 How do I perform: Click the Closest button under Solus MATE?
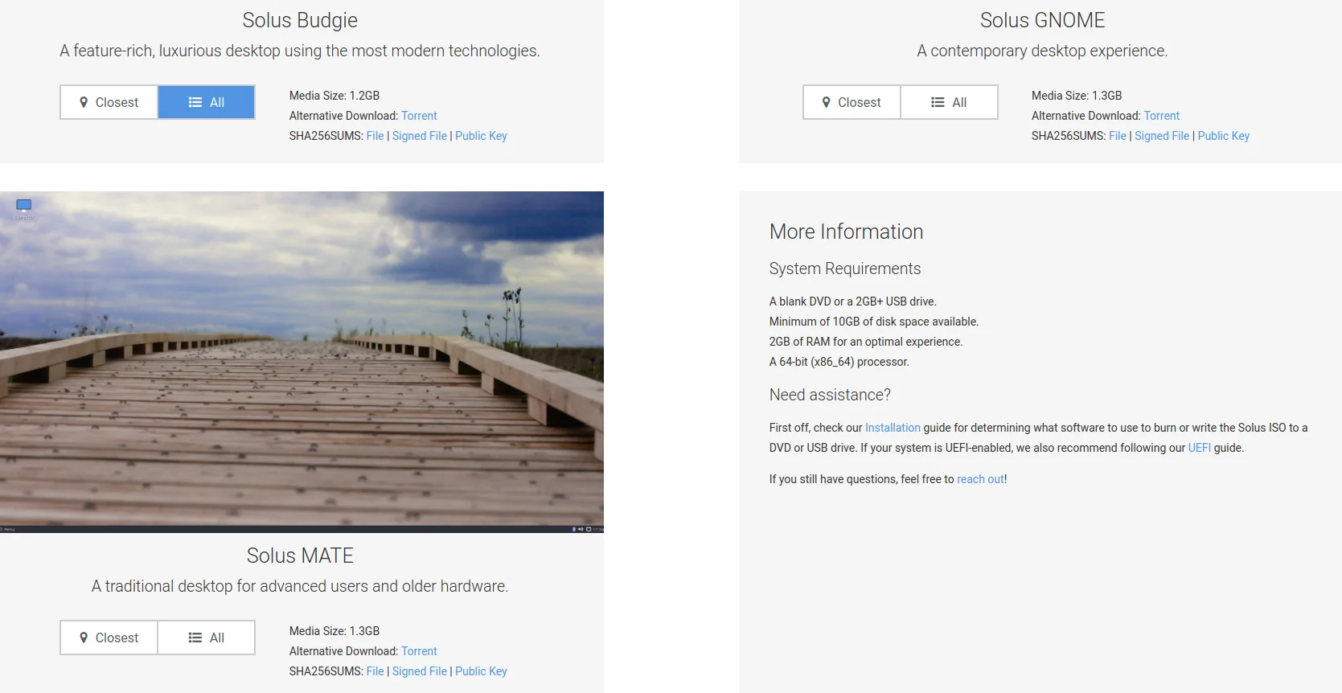pyautogui.click(x=109, y=638)
